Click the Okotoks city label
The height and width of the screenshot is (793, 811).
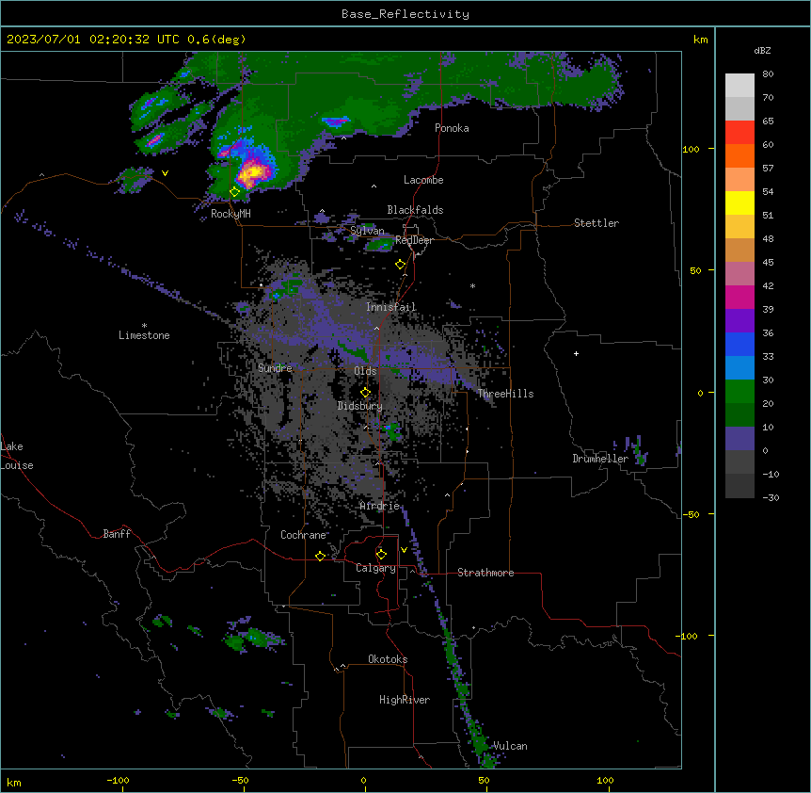click(x=388, y=659)
